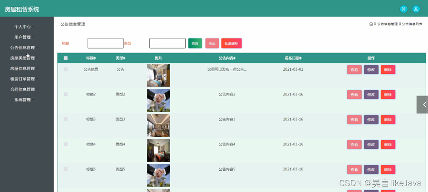Click the 房屋租赁系统 title
This screenshot has height=192, width=428.
click(22, 10)
